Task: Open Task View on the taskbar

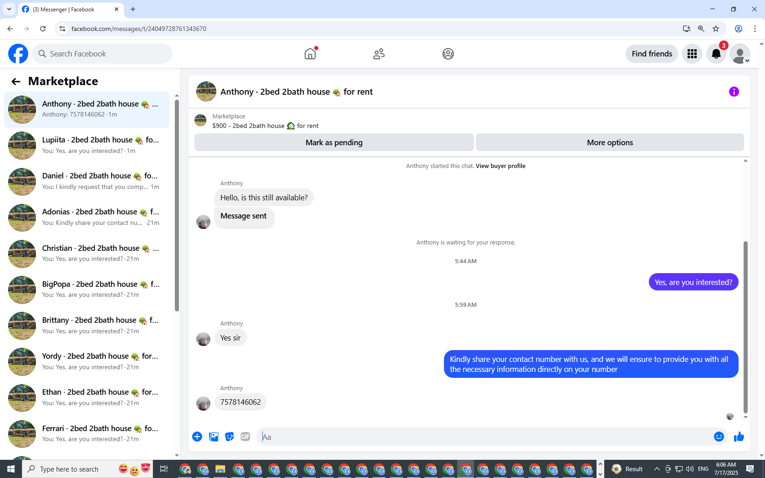Action: click(x=164, y=469)
